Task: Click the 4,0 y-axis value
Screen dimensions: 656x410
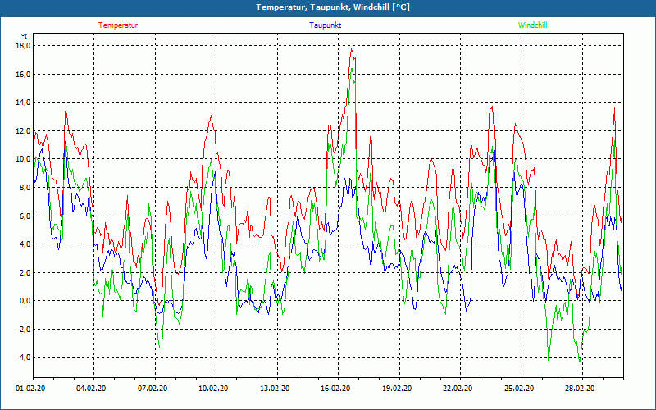Action: tap(25, 244)
